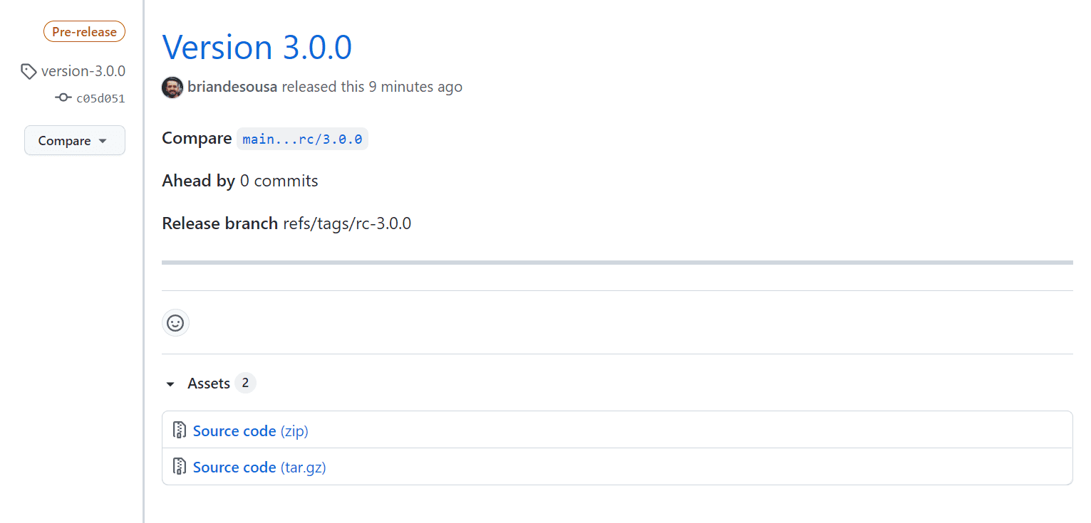Open the Compare dropdown button
Viewport: 1091px width, 523px height.
click(x=75, y=140)
